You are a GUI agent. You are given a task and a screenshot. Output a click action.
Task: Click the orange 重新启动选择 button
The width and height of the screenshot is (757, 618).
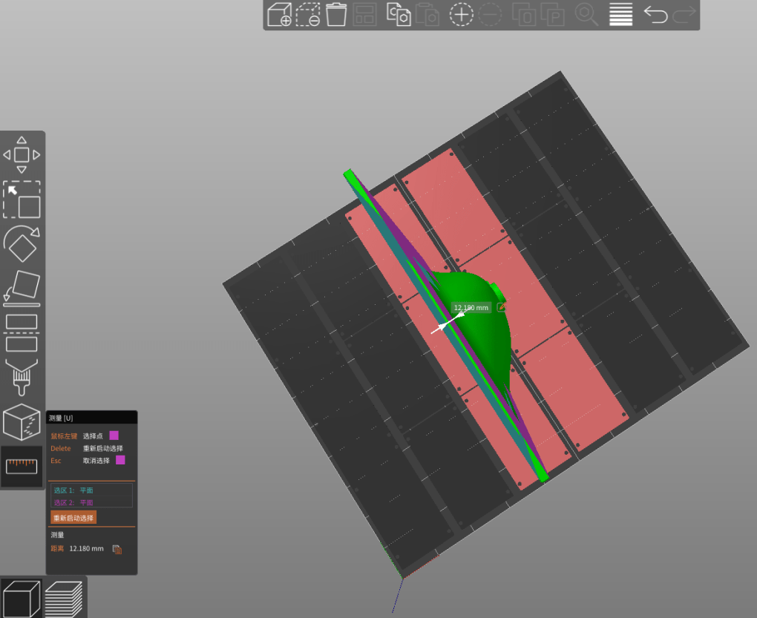point(73,517)
